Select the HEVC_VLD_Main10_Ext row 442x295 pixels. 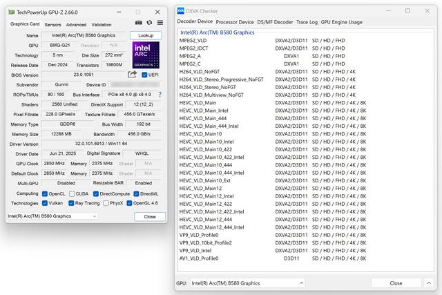tap(305, 180)
